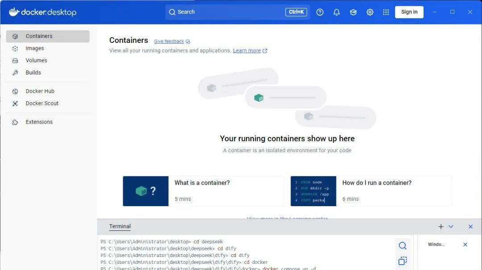The image size is (482, 270).
Task: Click the external link icon after Learn more
Action: point(265,51)
